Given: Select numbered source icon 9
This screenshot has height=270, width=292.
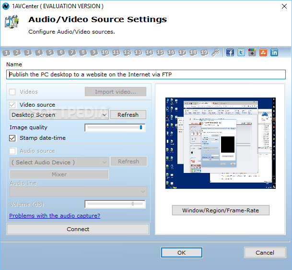Looking at the screenshot, I should (94, 53).
